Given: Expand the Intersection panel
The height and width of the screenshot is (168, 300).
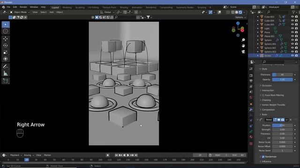Looking at the screenshot, I should click(268, 91).
